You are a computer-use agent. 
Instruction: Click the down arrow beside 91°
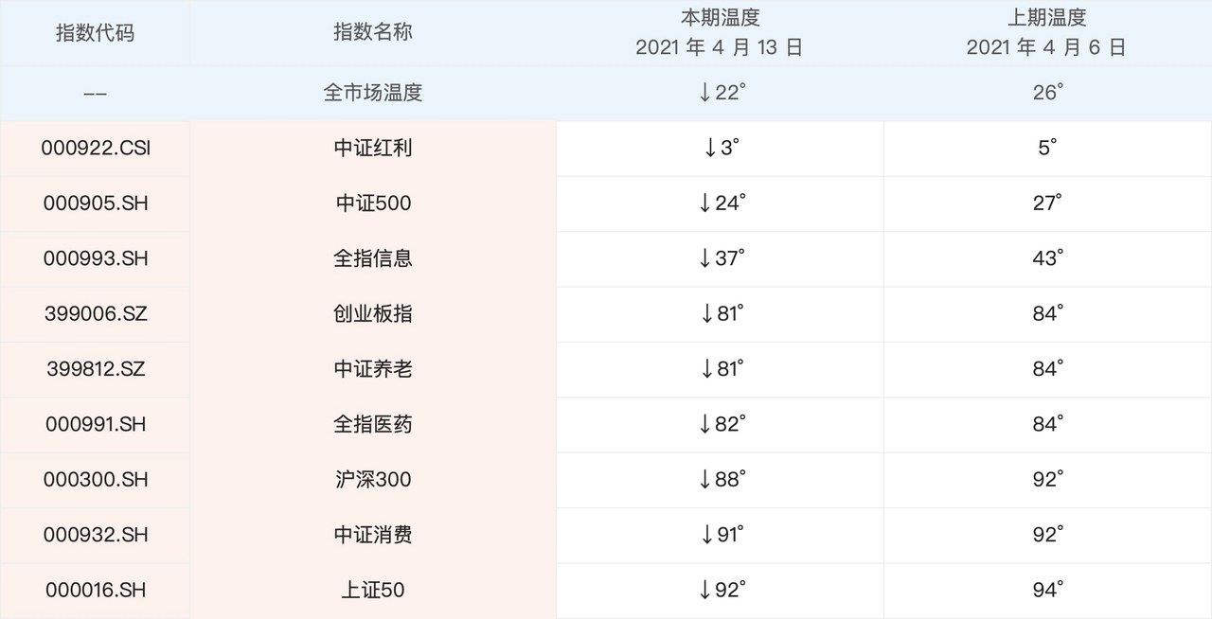pos(705,535)
